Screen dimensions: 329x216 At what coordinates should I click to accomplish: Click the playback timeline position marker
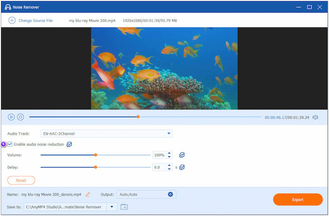(x=138, y=117)
